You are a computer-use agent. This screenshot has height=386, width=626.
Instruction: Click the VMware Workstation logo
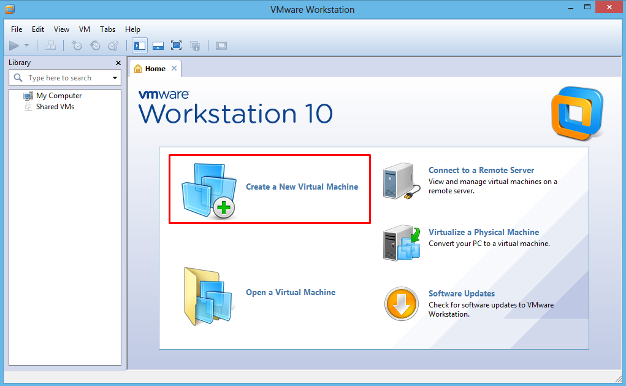(578, 113)
